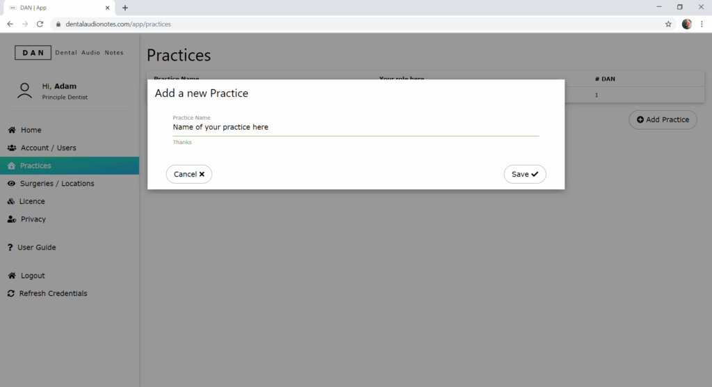Viewport: 712px width, 387px height.
Task: Go to Surgeries / Locations page
Action: (x=56, y=184)
